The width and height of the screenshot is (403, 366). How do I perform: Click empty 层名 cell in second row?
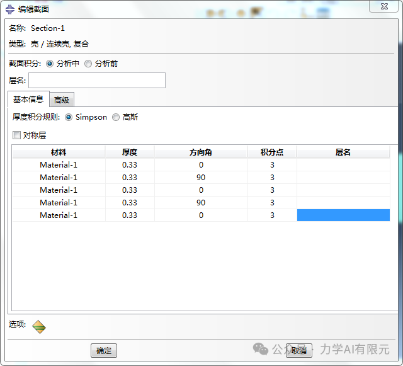click(x=343, y=178)
